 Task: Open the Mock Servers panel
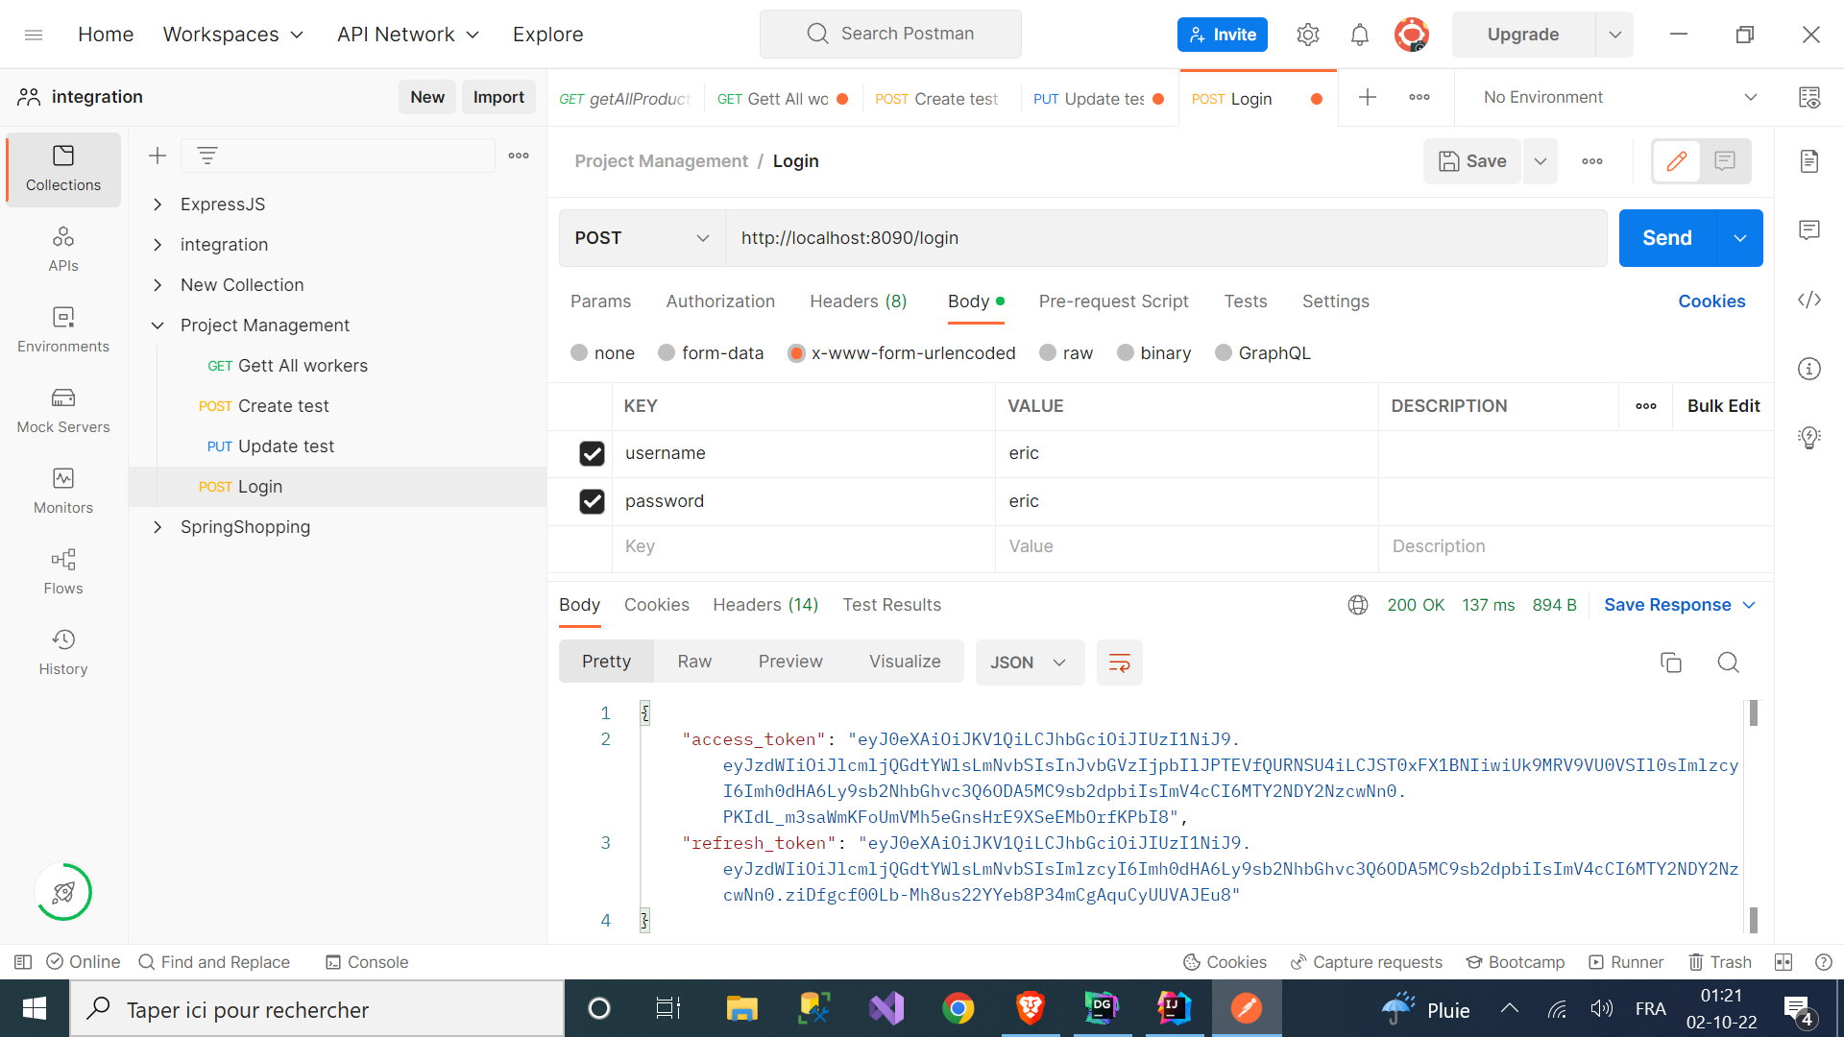(x=62, y=411)
